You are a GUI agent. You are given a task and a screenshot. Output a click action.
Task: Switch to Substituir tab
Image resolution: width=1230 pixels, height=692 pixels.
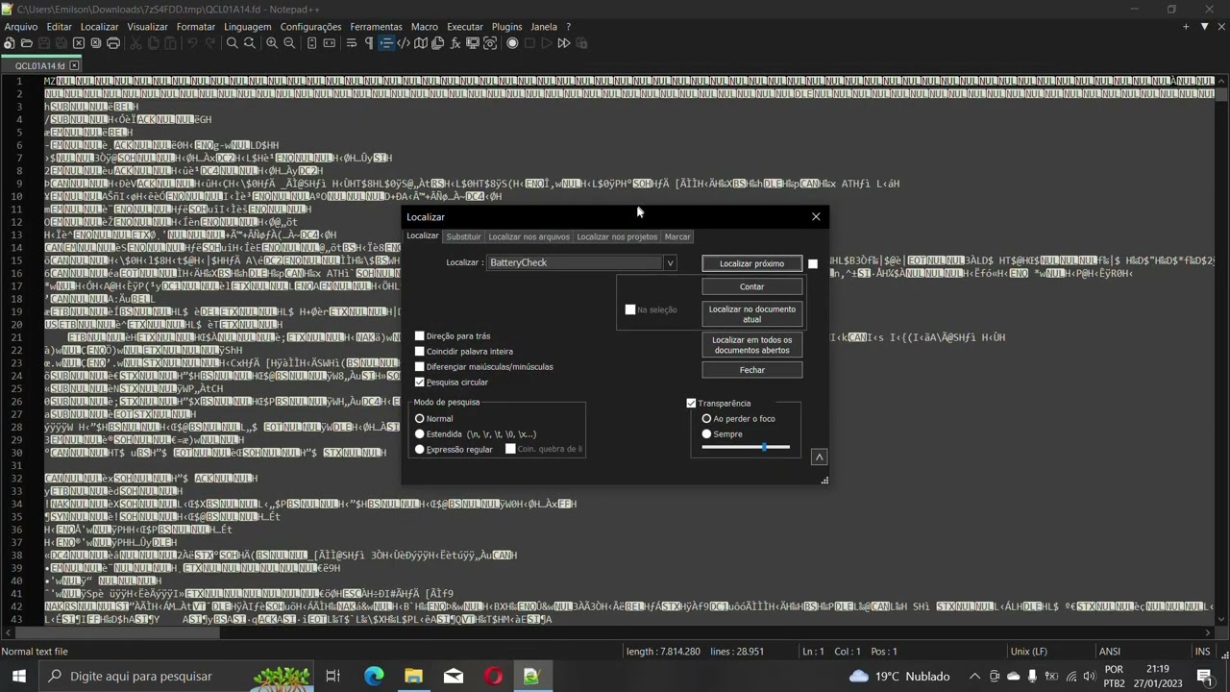[x=463, y=236]
